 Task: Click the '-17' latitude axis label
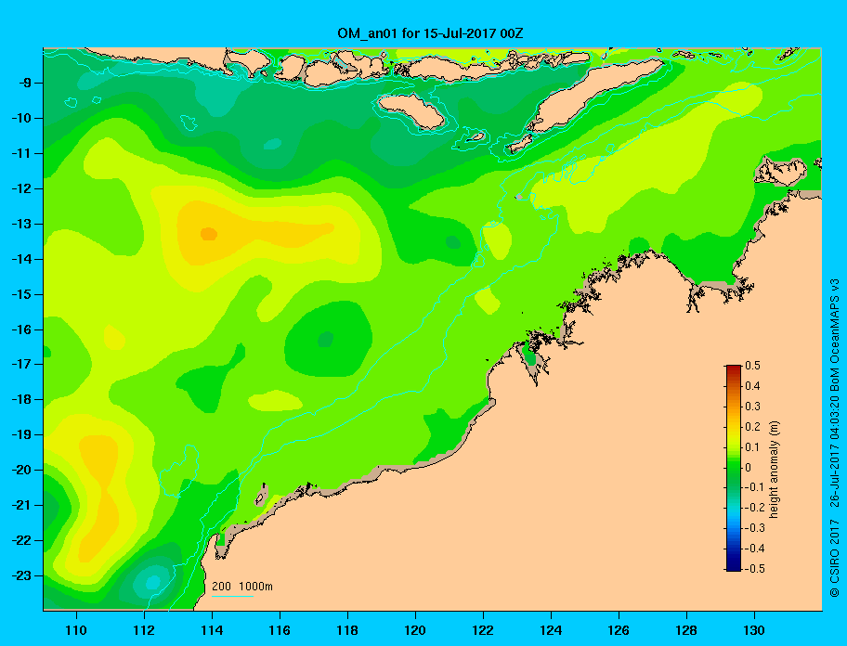click(x=21, y=364)
